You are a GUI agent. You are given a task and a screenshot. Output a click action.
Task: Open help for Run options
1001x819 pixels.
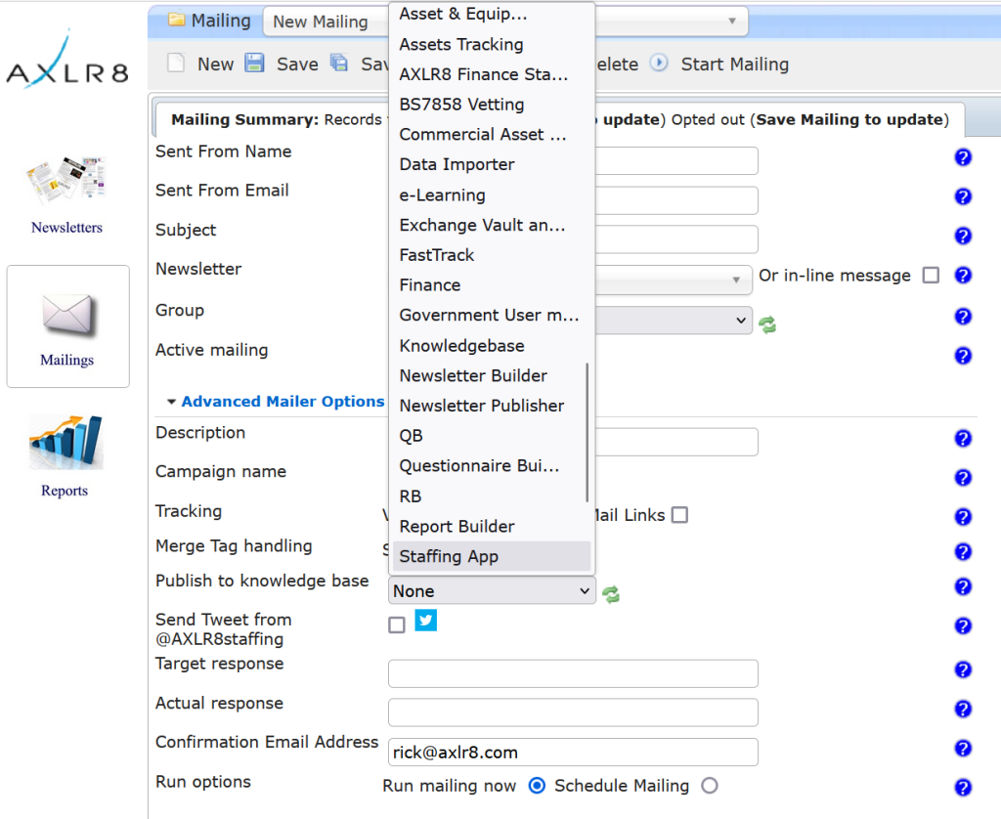pos(963,788)
